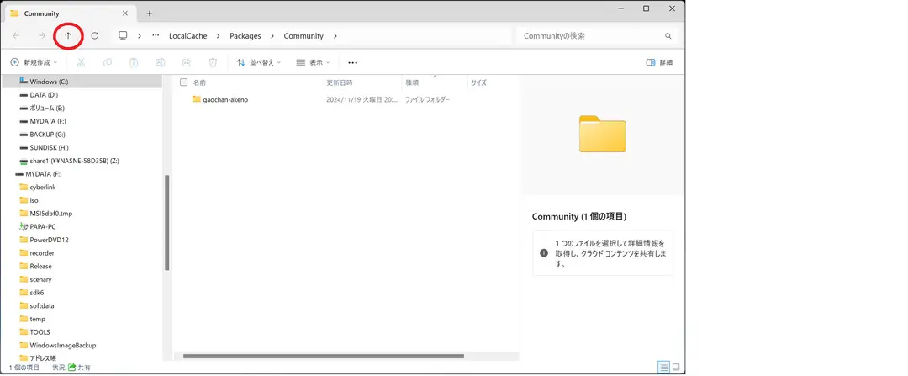This screenshot has width=908, height=376.
Task: Click the Delete trash icon
Action: (x=213, y=62)
